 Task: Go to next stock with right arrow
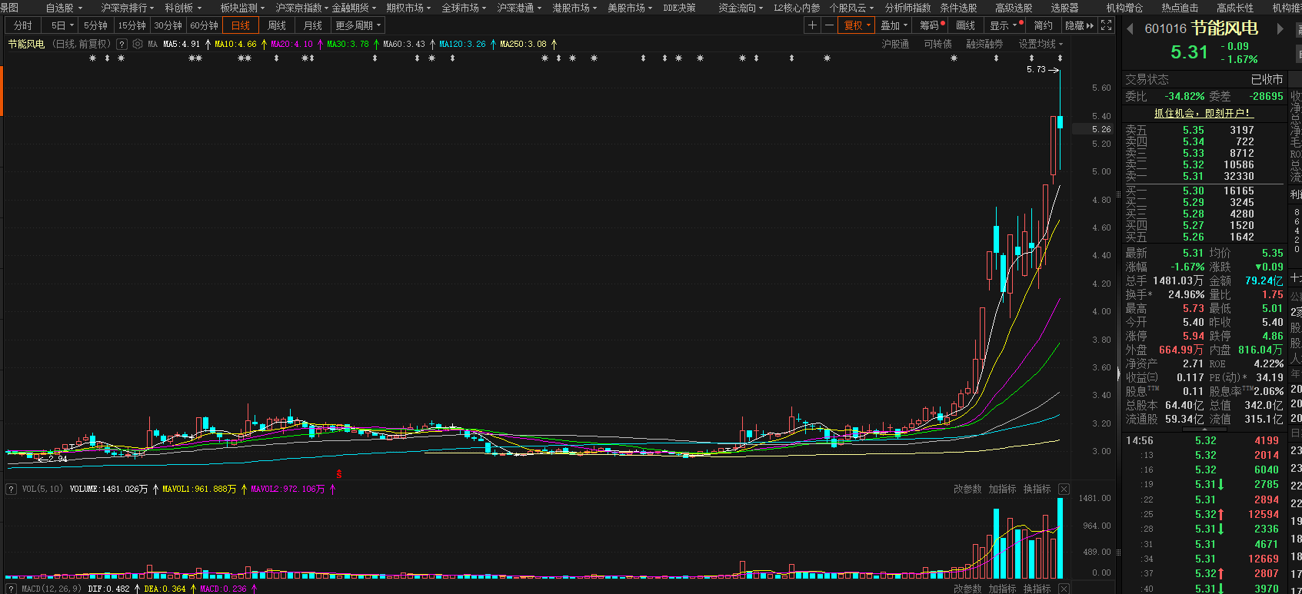tap(1280, 29)
